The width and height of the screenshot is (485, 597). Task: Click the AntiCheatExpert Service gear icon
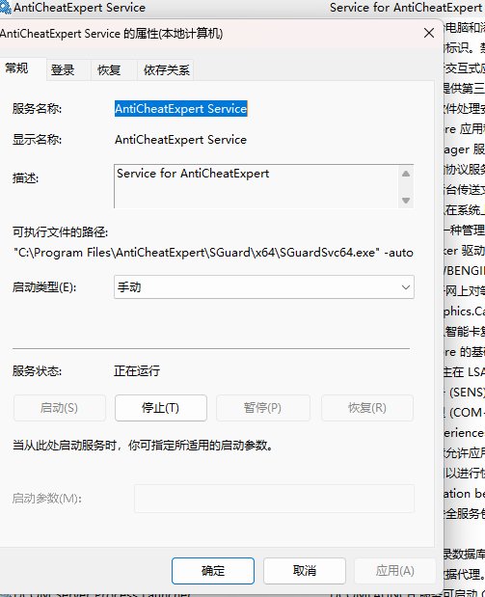click(6, 8)
